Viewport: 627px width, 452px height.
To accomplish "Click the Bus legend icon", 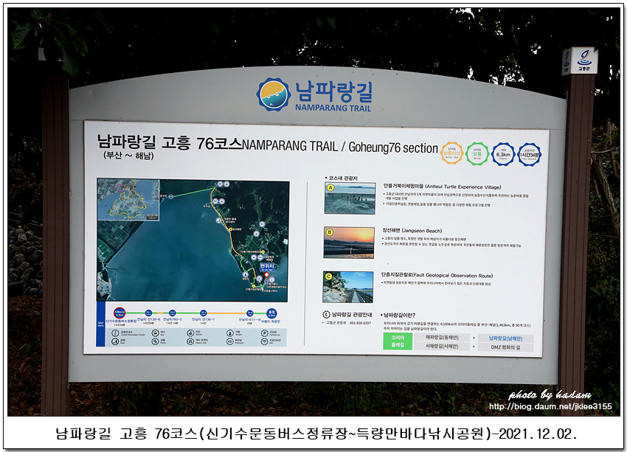I will pyautogui.click(x=155, y=333).
